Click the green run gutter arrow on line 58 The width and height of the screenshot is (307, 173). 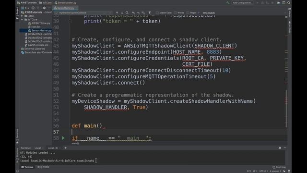[x=63, y=138]
